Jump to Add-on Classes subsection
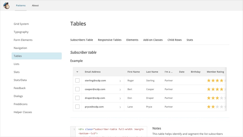Image resolution: width=243 pixels, height=137 pixels. pyautogui.click(x=153, y=40)
